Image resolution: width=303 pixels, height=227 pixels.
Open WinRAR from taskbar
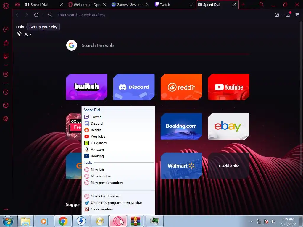[136, 221]
